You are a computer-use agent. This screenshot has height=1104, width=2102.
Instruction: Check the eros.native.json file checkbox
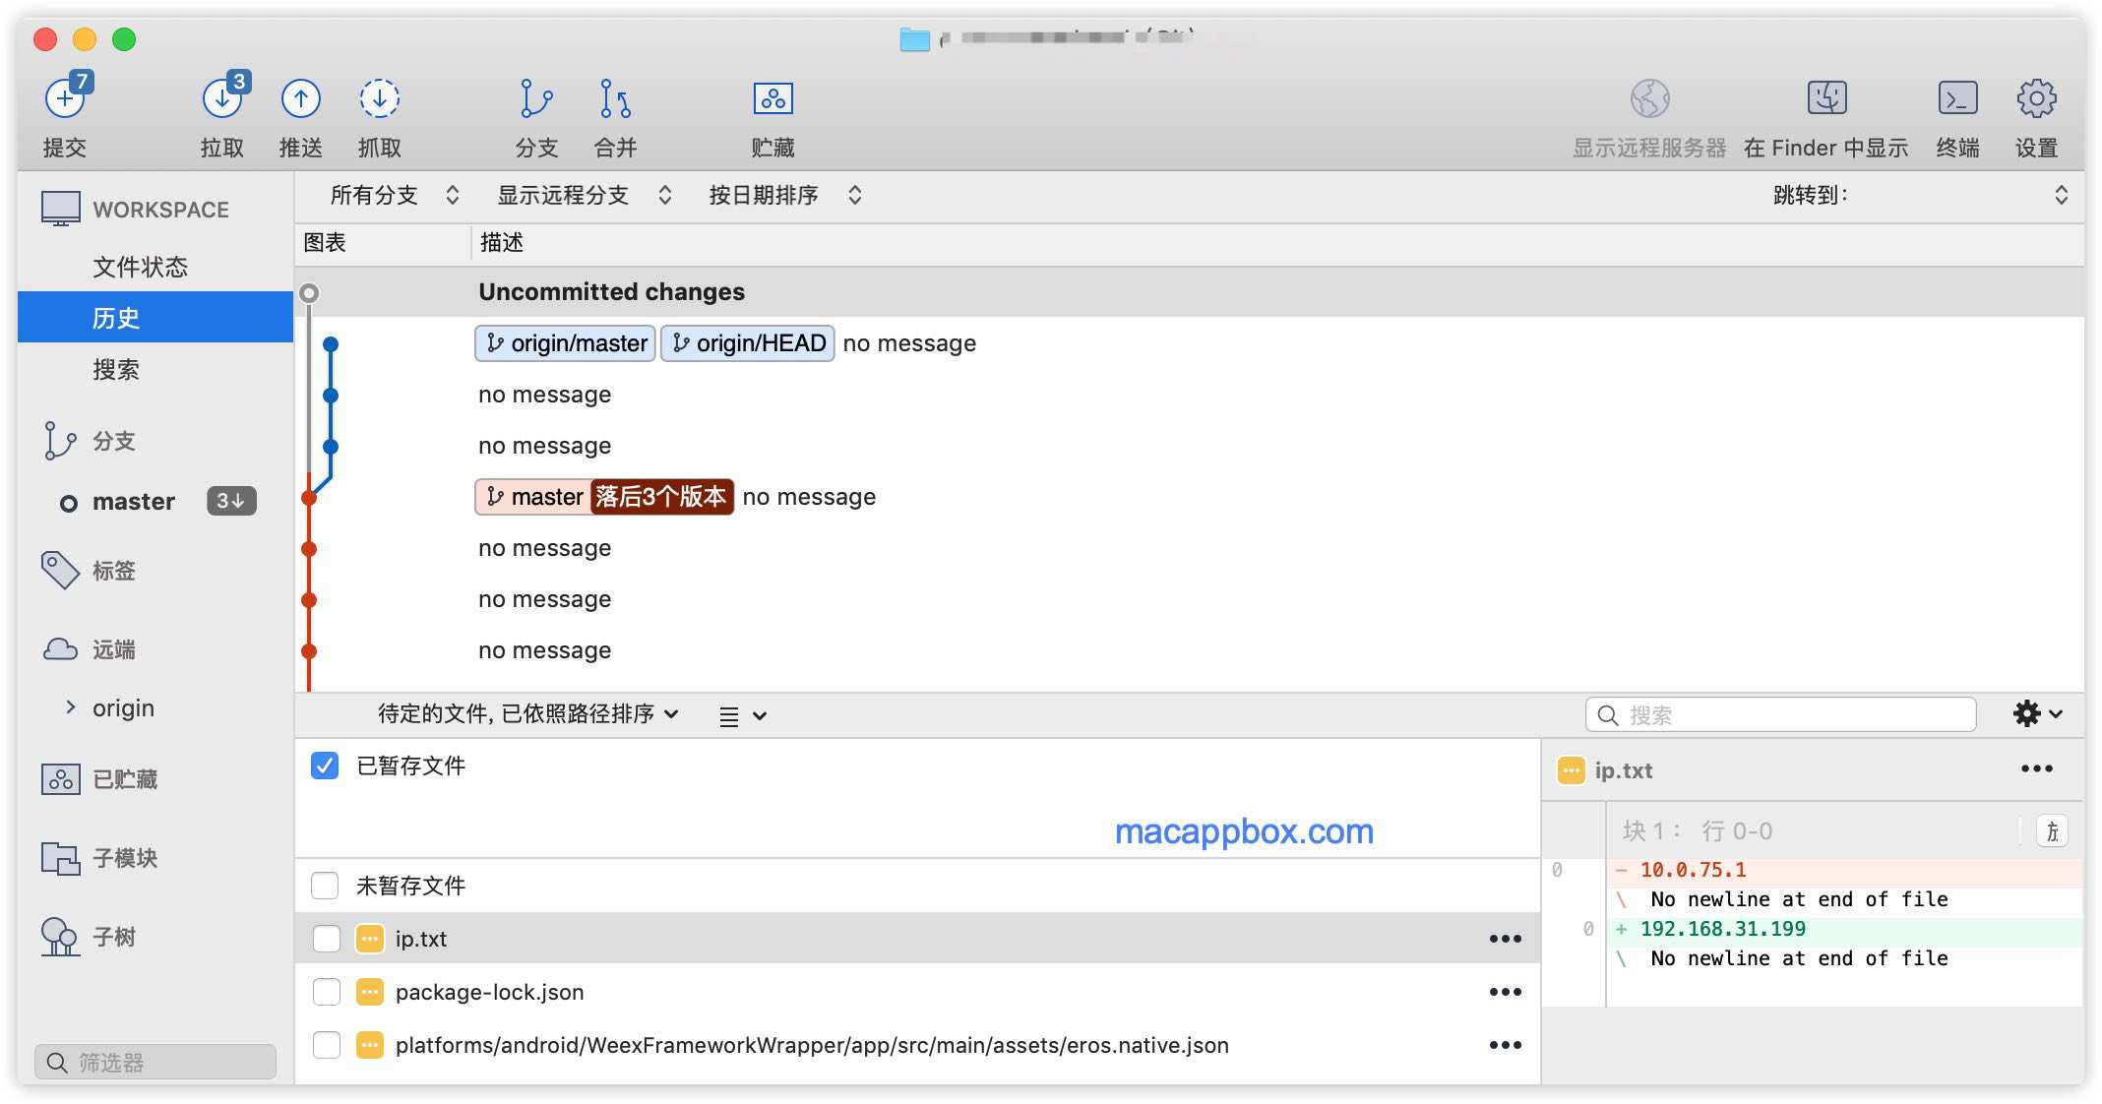326,1045
